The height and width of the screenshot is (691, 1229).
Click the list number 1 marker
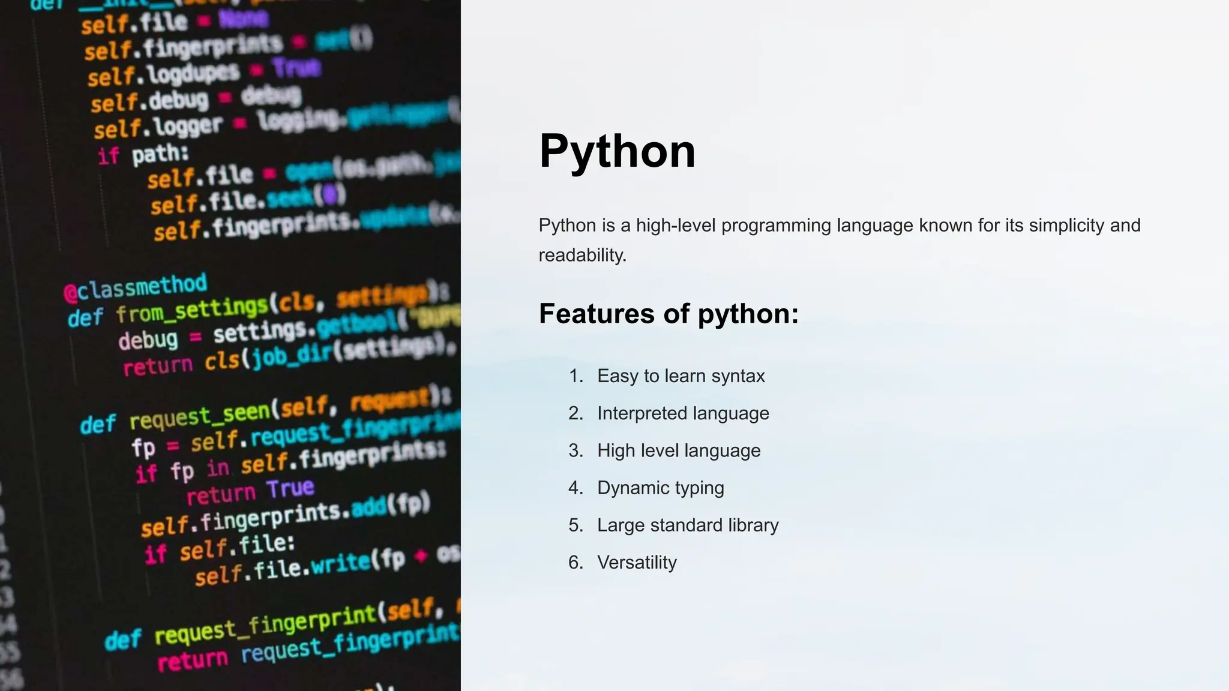pyautogui.click(x=575, y=376)
